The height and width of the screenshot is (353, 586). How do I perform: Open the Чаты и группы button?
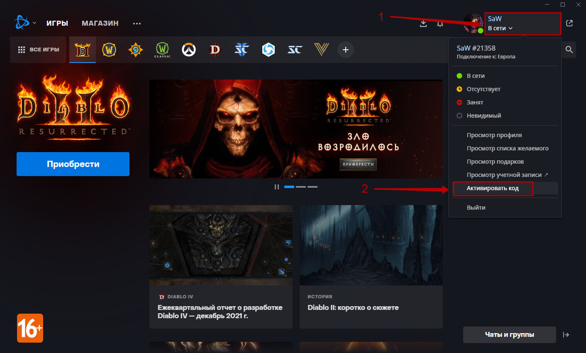509,335
